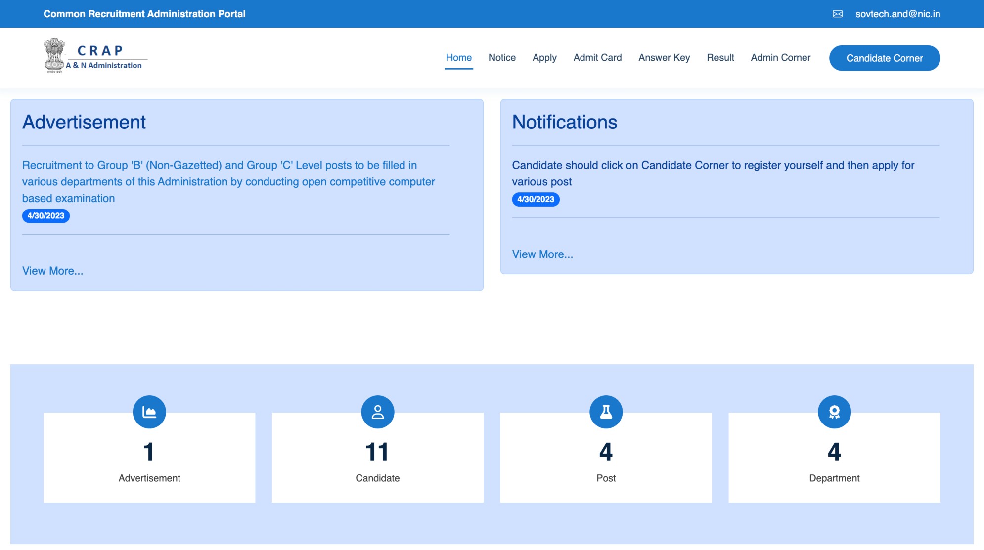Click View More under Advertisement
The height and width of the screenshot is (550, 984).
(53, 271)
